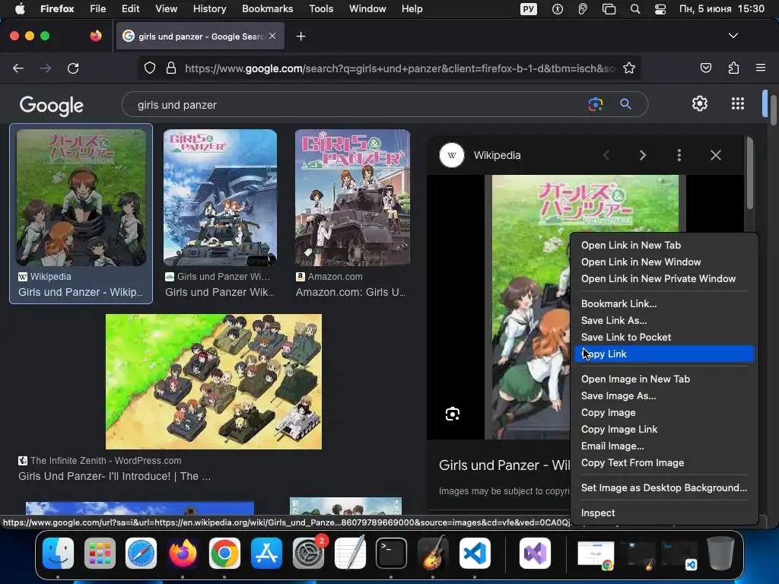Click the Firefox back arrow

pyautogui.click(x=18, y=68)
